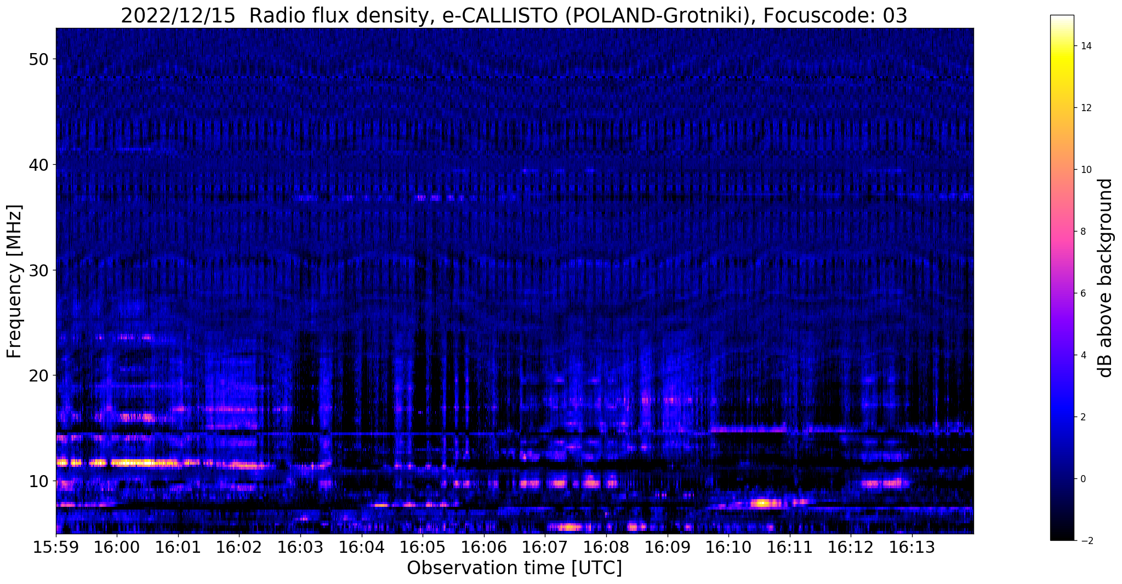Click the 16:03 time tick label

[x=300, y=547]
